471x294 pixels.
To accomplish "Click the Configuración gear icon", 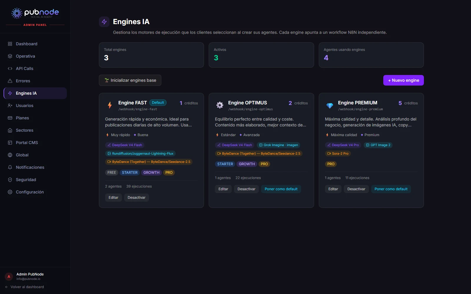I will pos(10,192).
